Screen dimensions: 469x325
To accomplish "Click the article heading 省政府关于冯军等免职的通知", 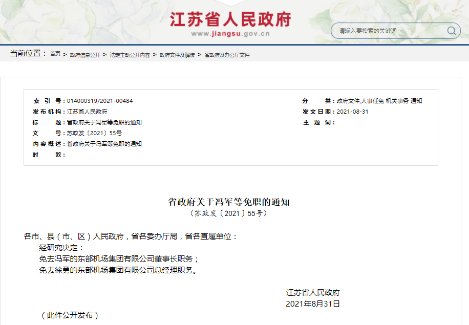I will point(228,202).
